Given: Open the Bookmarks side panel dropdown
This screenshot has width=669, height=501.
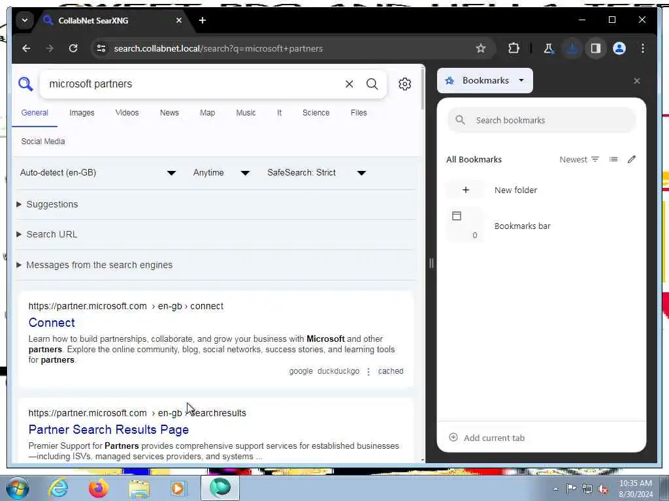Looking at the screenshot, I should (x=485, y=80).
